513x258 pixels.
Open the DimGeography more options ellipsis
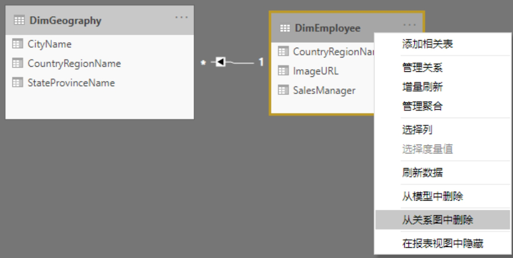tap(181, 18)
